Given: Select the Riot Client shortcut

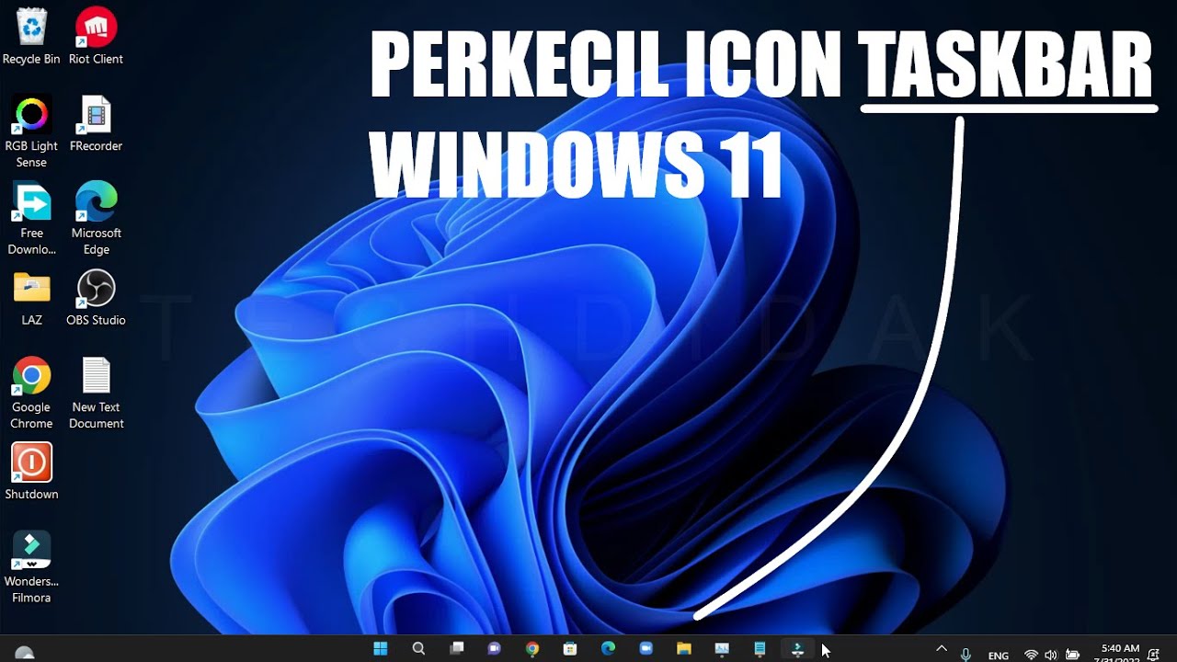Looking at the screenshot, I should (x=96, y=37).
